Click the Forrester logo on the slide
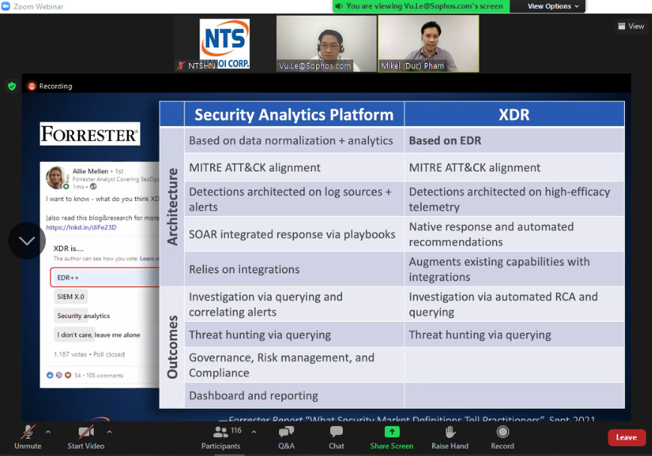Viewport: 652px width, 456px height. tap(90, 133)
